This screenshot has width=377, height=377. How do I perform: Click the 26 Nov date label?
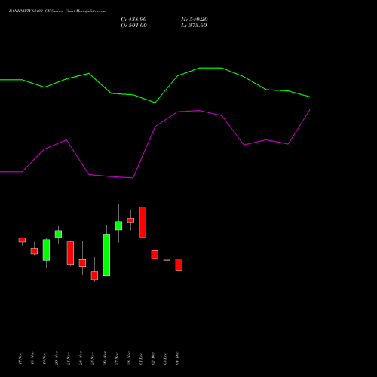105,358
